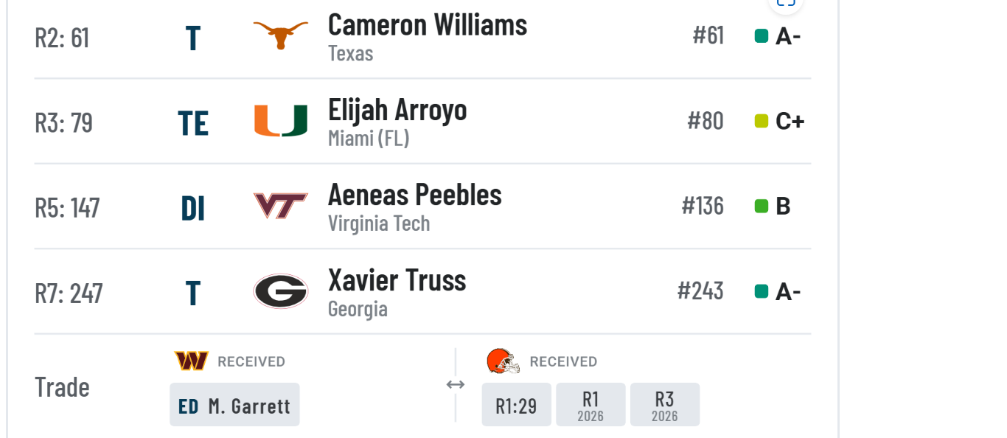Click the R1:29 pick chip
1007x438 pixels.
pos(517,405)
